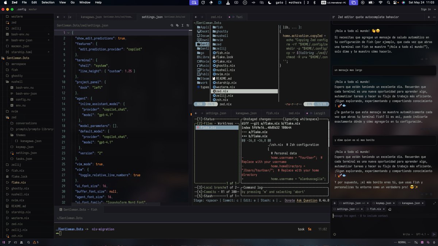
Task: Open the Go menu in menu bar
Action: (x=73, y=3)
